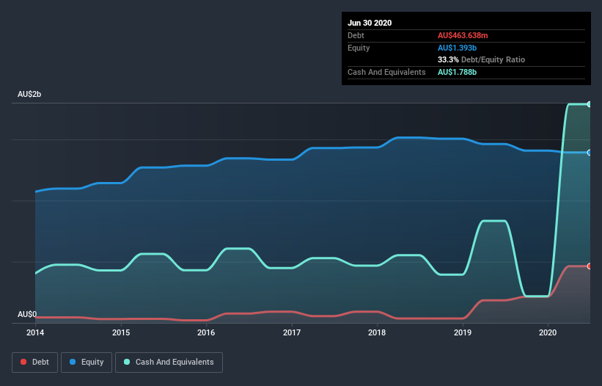Screen dimensions: 602x386
Task: Toggle the Equity series legend button
Action: click(x=87, y=363)
